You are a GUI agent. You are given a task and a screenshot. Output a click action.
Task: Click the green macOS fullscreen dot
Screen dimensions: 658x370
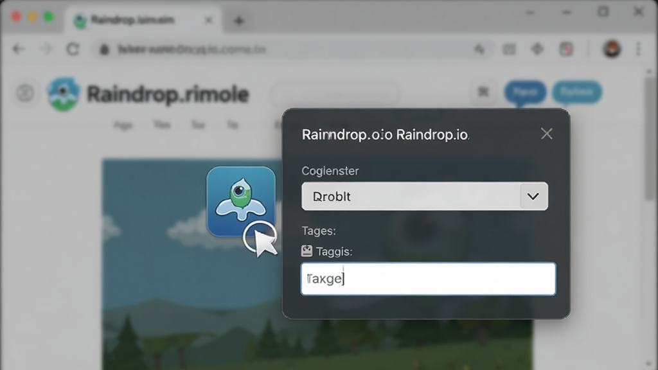click(x=49, y=17)
